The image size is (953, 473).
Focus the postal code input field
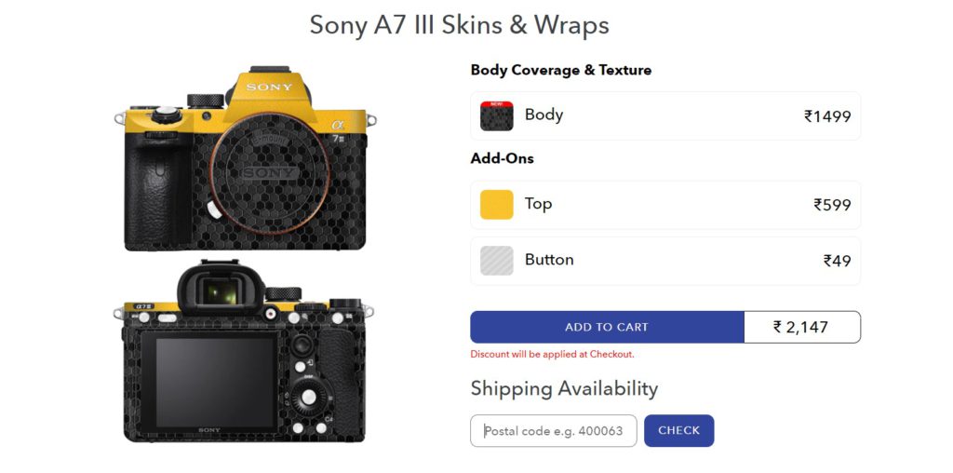(x=554, y=430)
